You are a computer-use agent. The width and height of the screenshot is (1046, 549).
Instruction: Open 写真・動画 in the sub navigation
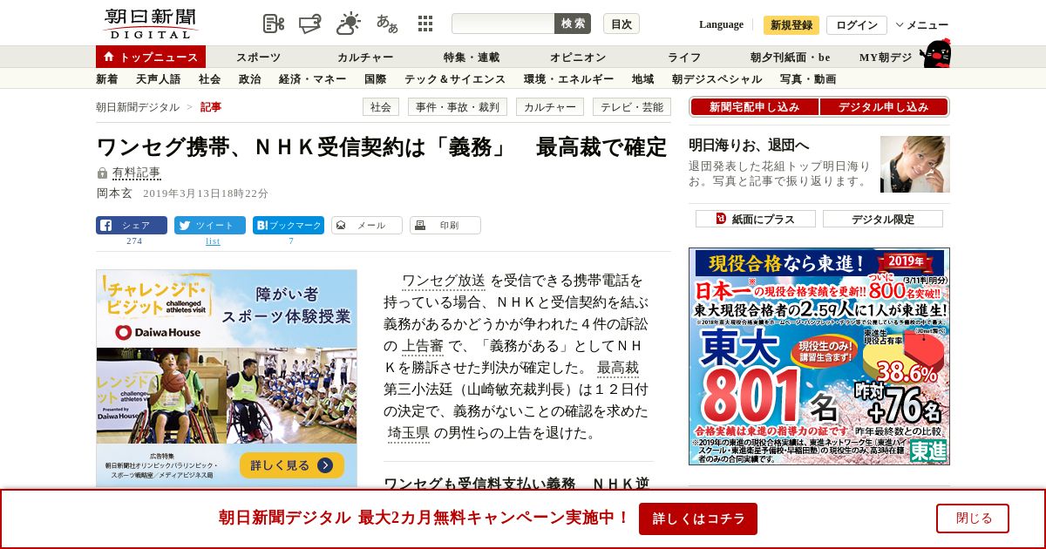[x=808, y=78]
